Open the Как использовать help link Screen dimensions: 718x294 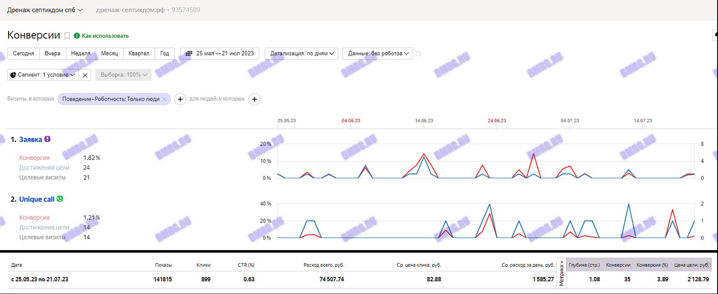pos(105,36)
